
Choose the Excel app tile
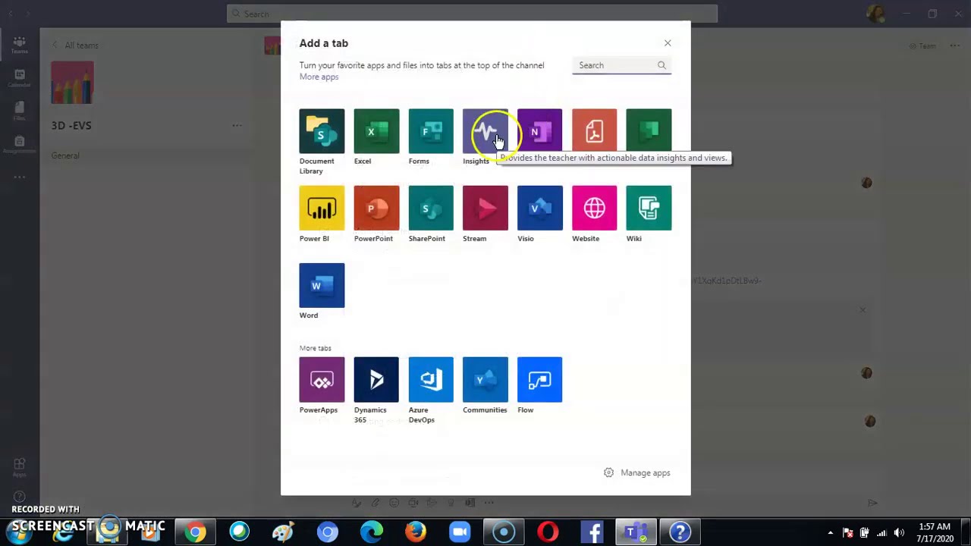click(376, 131)
